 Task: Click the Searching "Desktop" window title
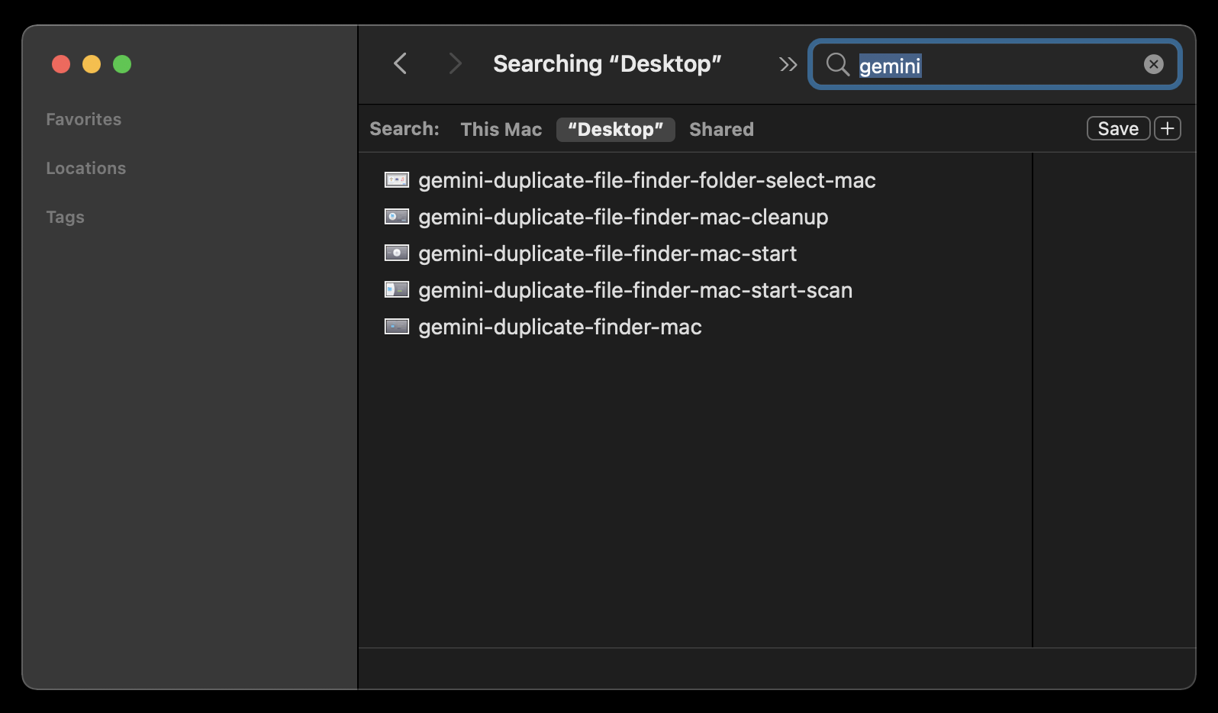point(607,63)
